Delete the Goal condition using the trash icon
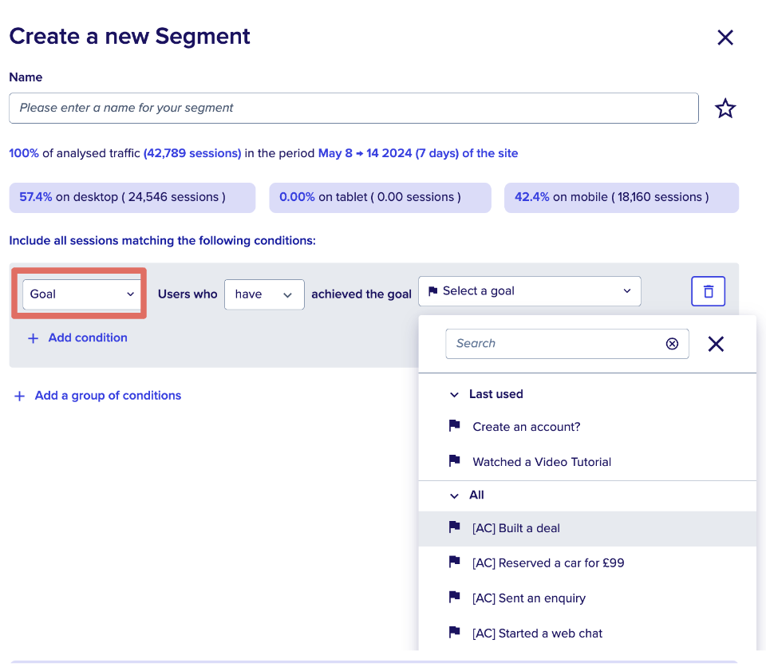Screen dimensions: 766x667 coord(708,291)
